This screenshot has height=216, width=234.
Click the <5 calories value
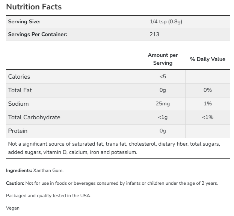pos(162,76)
